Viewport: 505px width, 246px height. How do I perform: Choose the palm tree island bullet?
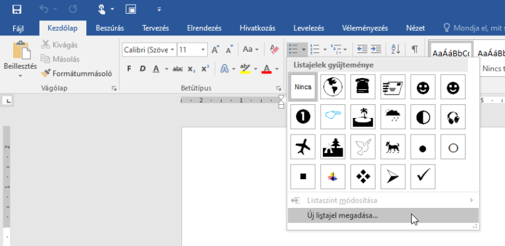click(363, 117)
